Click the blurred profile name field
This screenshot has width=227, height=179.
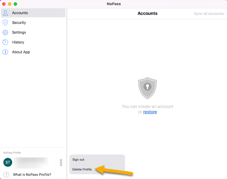click(x=31, y=163)
